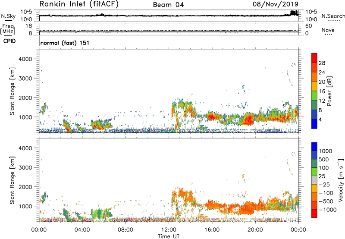Click the '-500' label on velocity scale
Viewport: 345px width, 239px height.
coord(326,201)
